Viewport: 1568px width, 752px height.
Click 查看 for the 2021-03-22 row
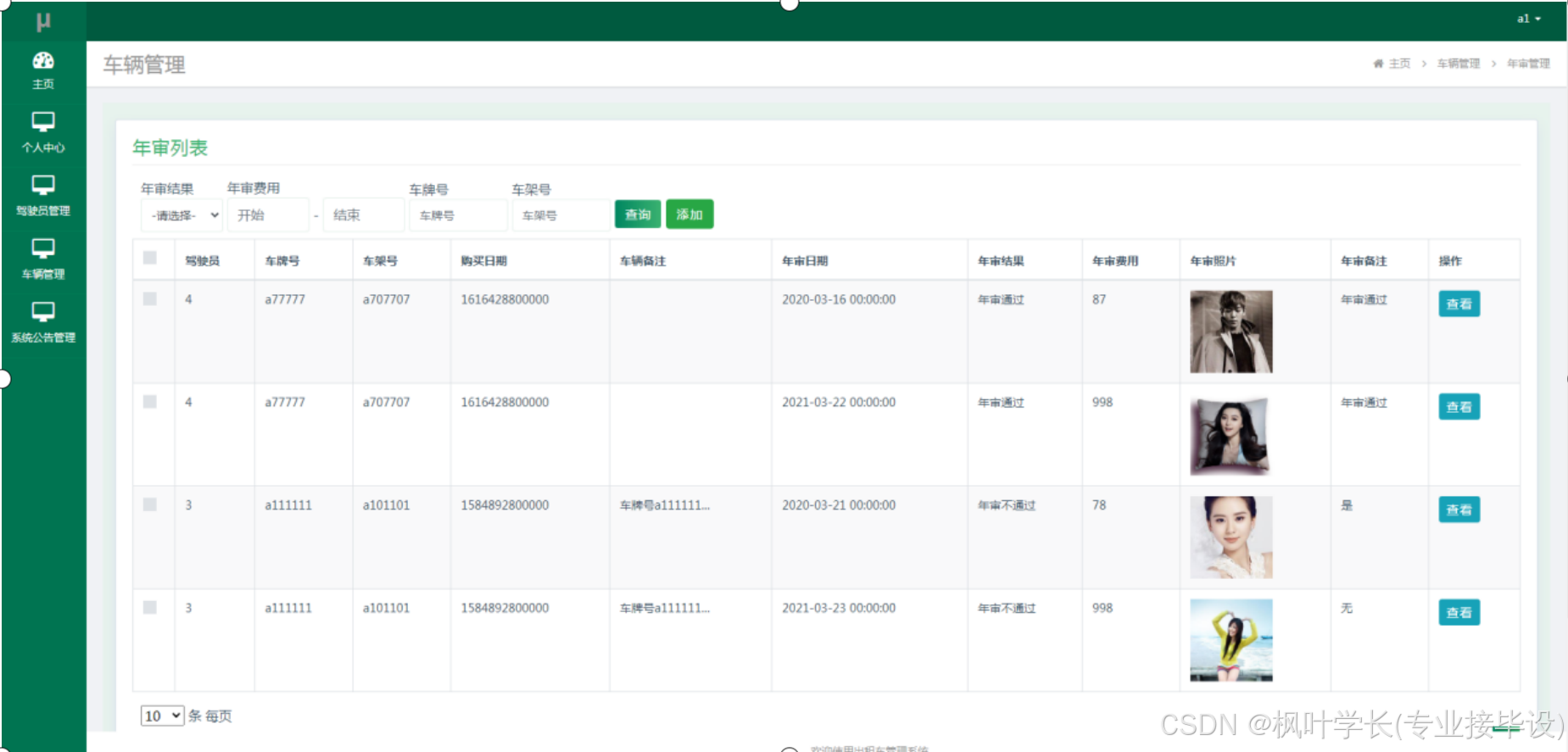(x=1459, y=407)
